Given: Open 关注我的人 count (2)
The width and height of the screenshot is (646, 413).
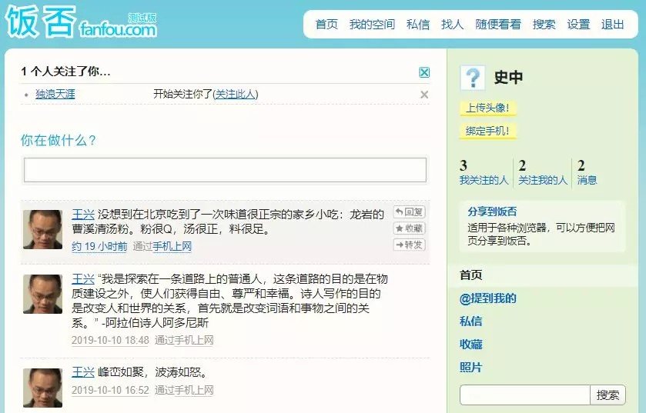Looking at the screenshot, I should tap(543, 172).
